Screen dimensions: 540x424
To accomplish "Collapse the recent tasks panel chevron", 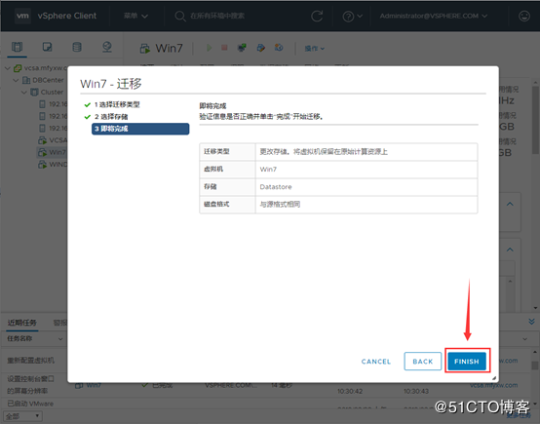I will pyautogui.click(x=531, y=322).
